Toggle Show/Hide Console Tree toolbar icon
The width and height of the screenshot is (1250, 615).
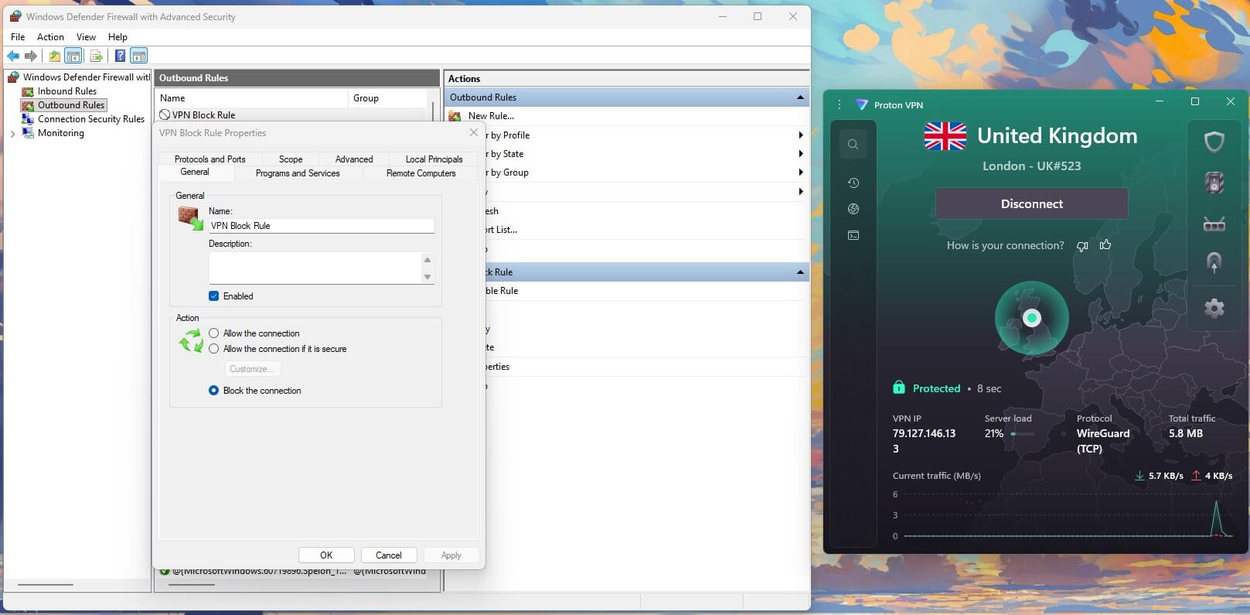point(73,56)
